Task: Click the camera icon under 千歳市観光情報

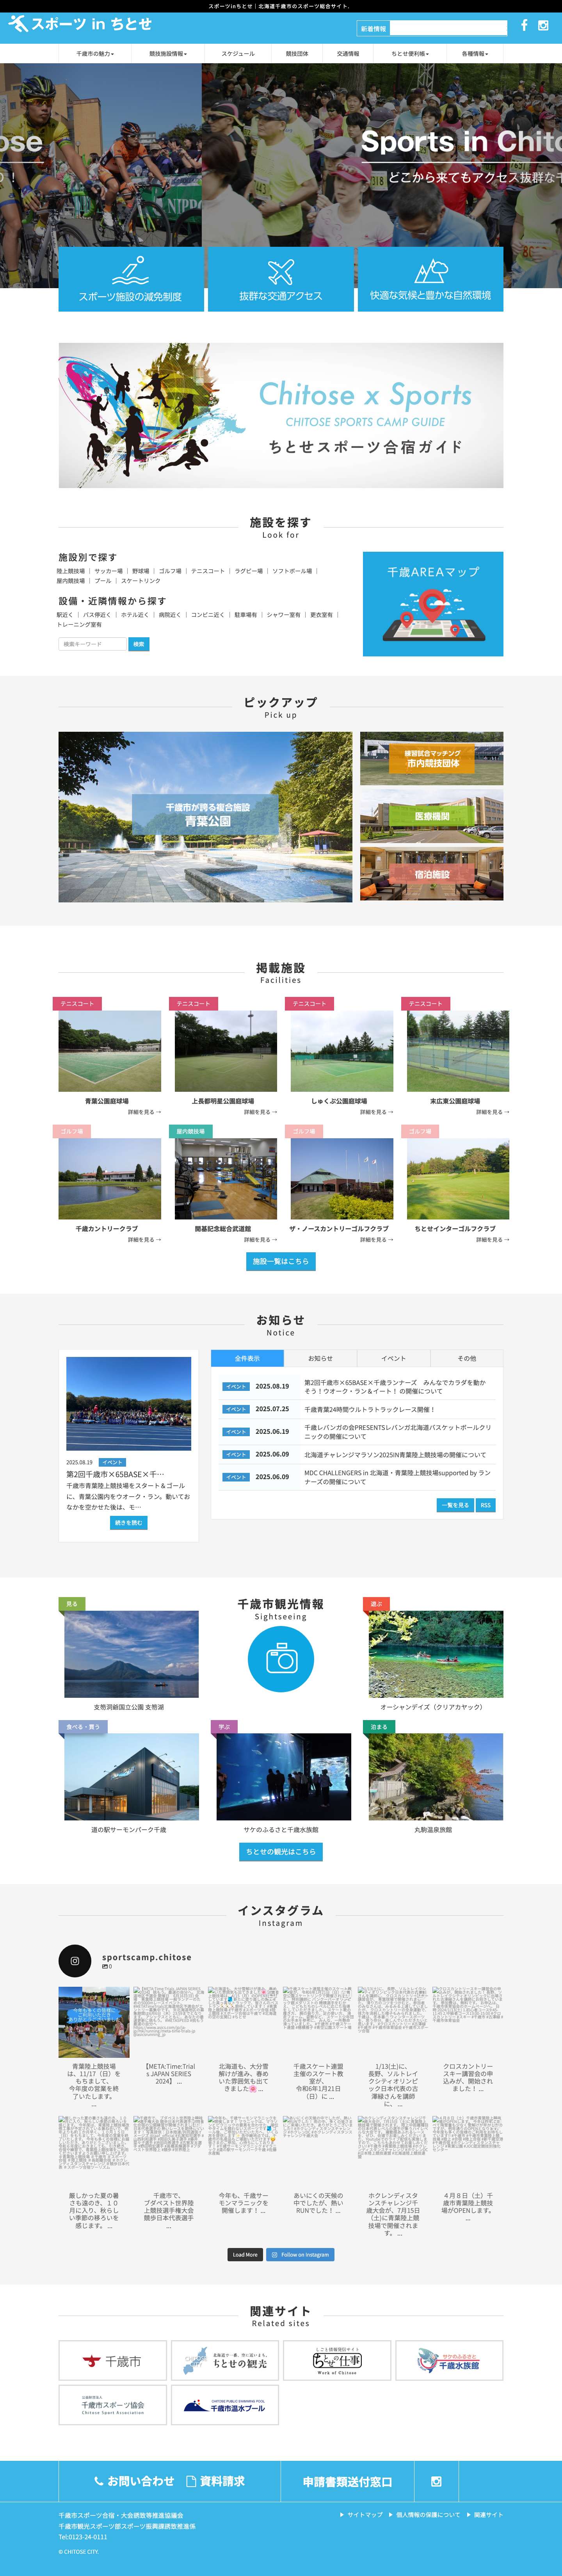Action: (281, 1659)
